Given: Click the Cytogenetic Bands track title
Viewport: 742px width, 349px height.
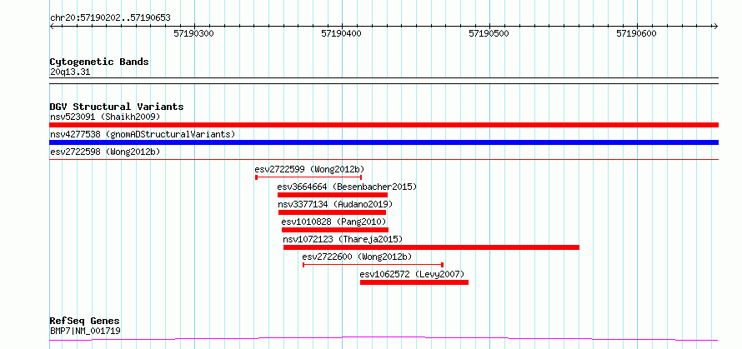Looking at the screenshot, I should 99,62.
